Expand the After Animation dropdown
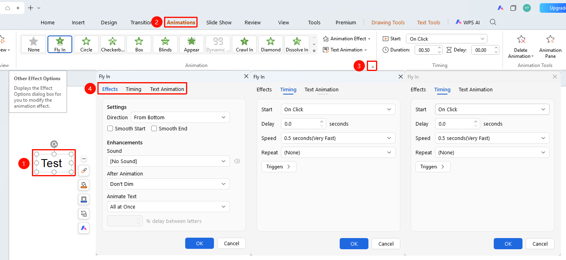Screen dimensions: 566x260 point(168,184)
